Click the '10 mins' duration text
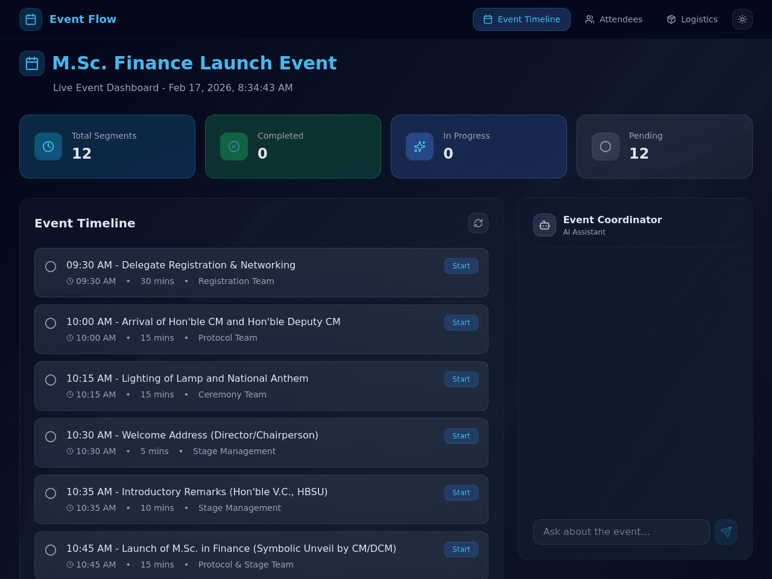This screenshot has width=772, height=579. 157,508
